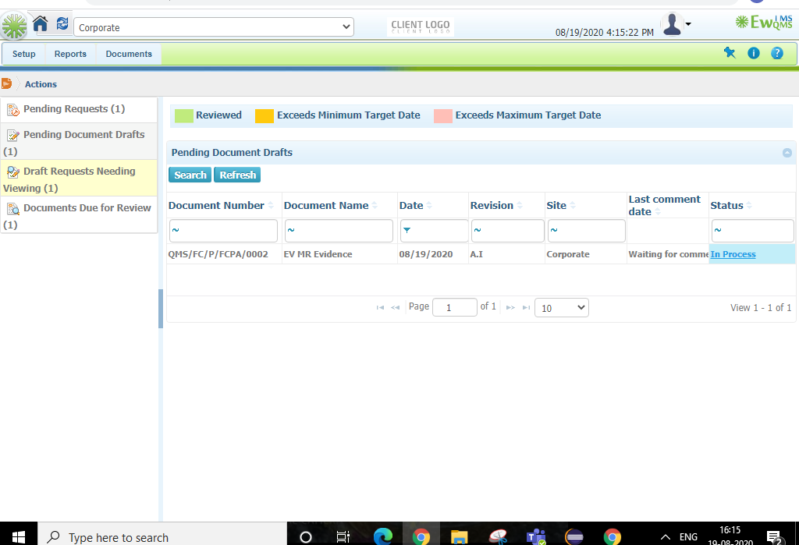
Task: Open Cortana circle icon in taskbar
Action: (306, 537)
